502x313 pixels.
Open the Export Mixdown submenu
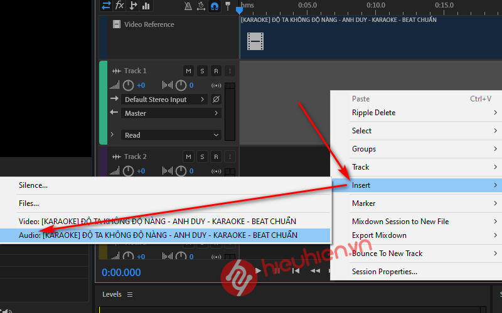pyautogui.click(x=416, y=235)
